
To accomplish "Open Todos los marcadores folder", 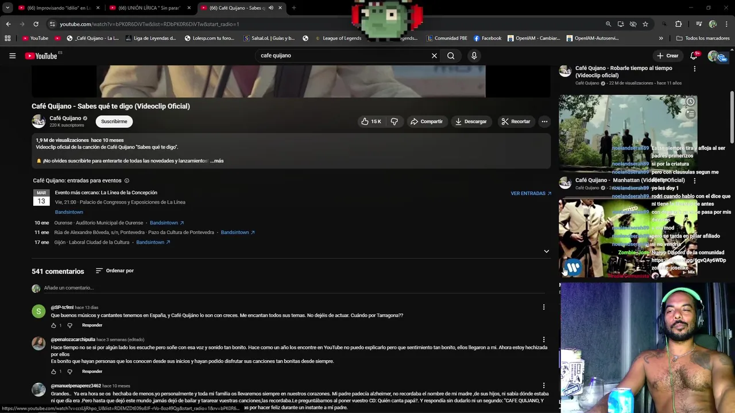I will (x=703, y=38).
